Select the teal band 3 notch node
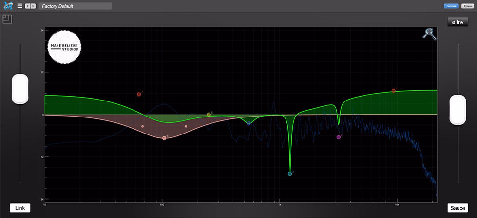The image size is (477, 218). (290, 174)
